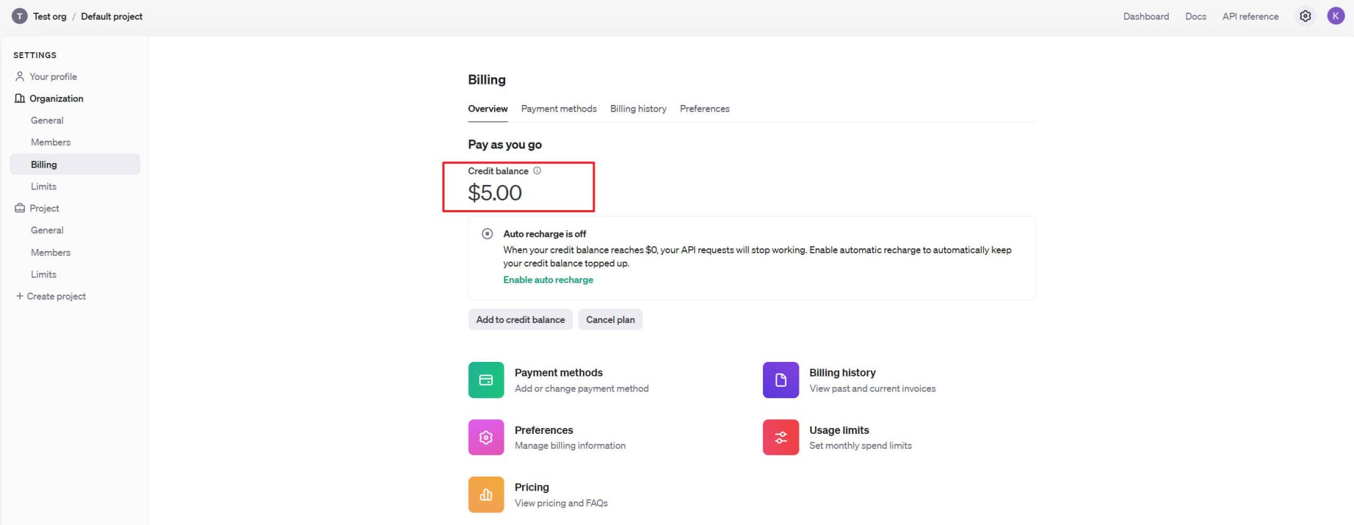Image resolution: width=1354 pixels, height=525 pixels.
Task: Select Default project in the breadcrumb
Action: tap(112, 17)
